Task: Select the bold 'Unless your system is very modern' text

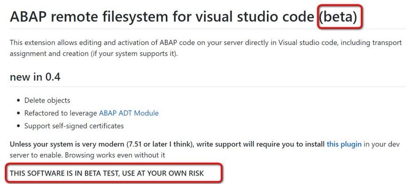Action: (67, 144)
